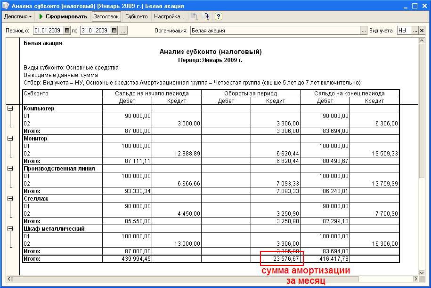
Task: Click the save settings toolbar icon
Action: (x=205, y=16)
